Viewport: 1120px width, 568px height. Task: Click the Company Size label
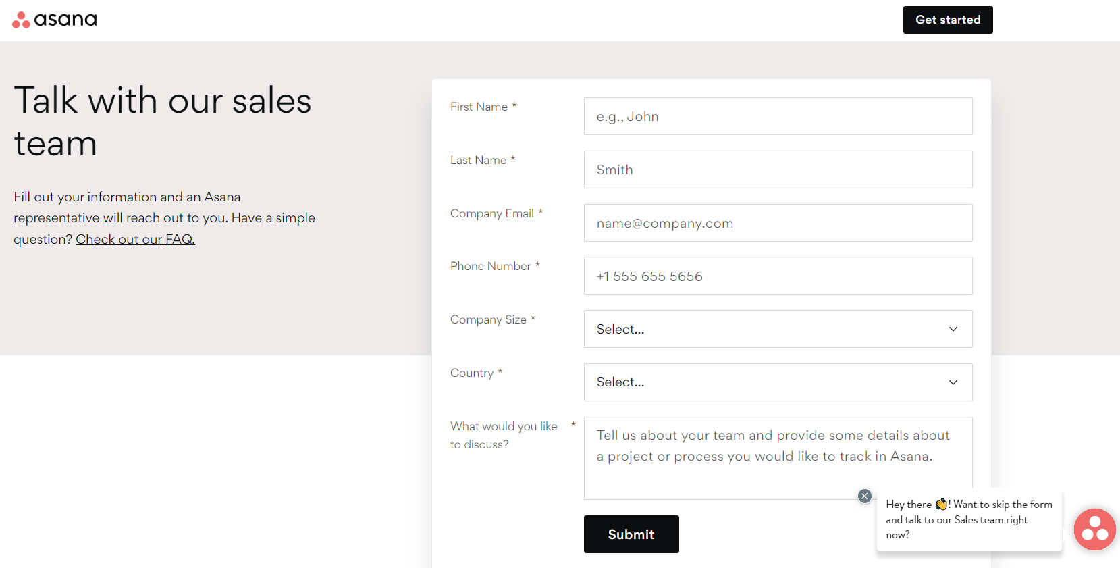tap(492, 319)
